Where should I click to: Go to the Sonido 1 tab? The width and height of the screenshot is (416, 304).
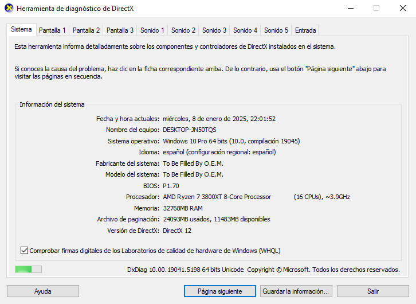pyautogui.click(x=152, y=30)
